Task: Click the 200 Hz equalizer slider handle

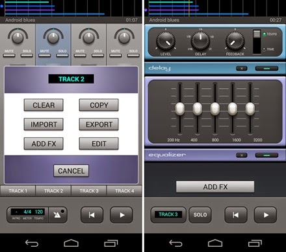Action: pyautogui.click(x=180, y=109)
